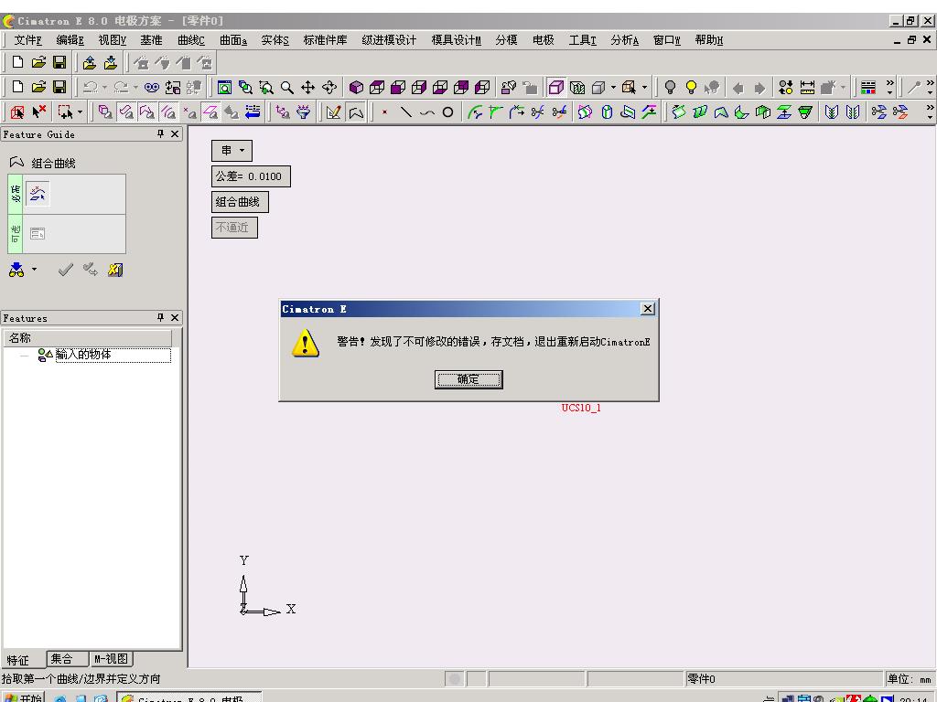Open the 曲线 Curves menu
This screenshot has width=937, height=702.
(191, 40)
